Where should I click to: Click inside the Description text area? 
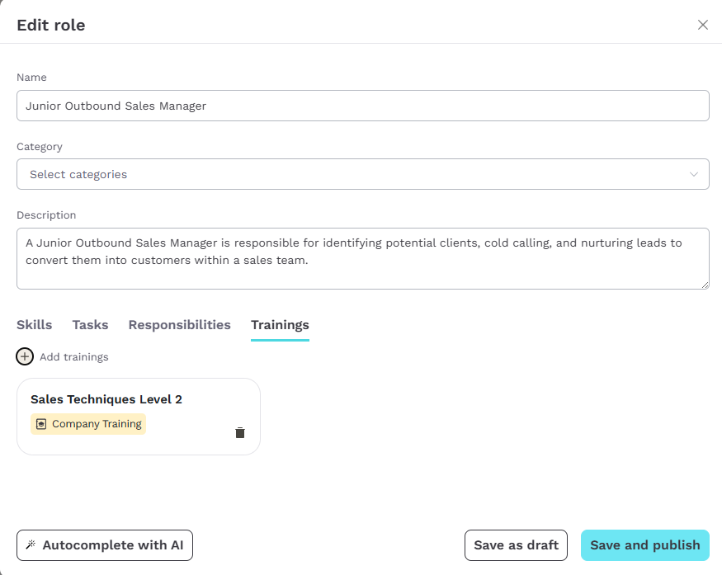(x=363, y=259)
